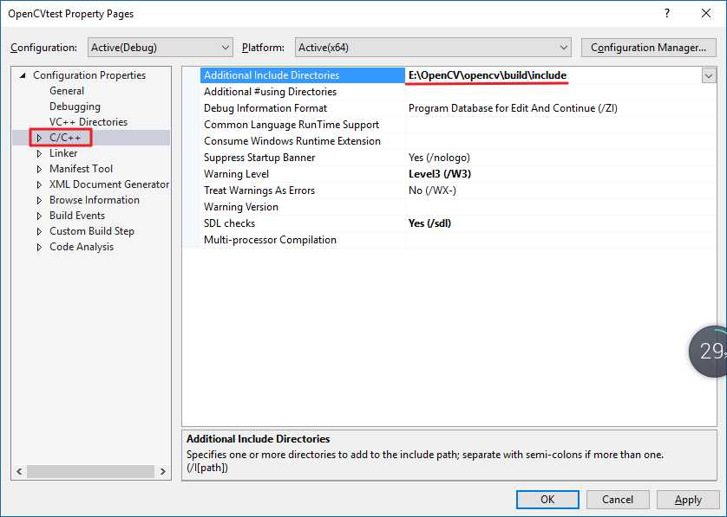Close the OpenCVtest Property Pages dialog

click(705, 13)
